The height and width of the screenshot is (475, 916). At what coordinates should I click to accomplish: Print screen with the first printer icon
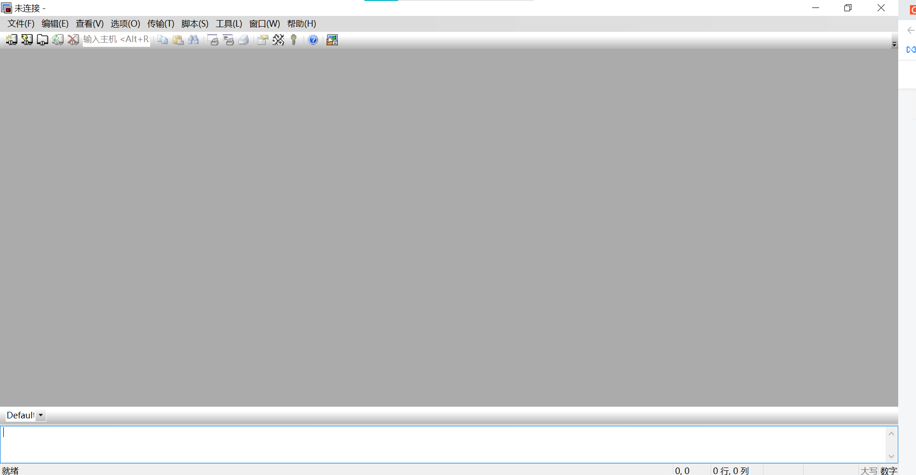(213, 40)
